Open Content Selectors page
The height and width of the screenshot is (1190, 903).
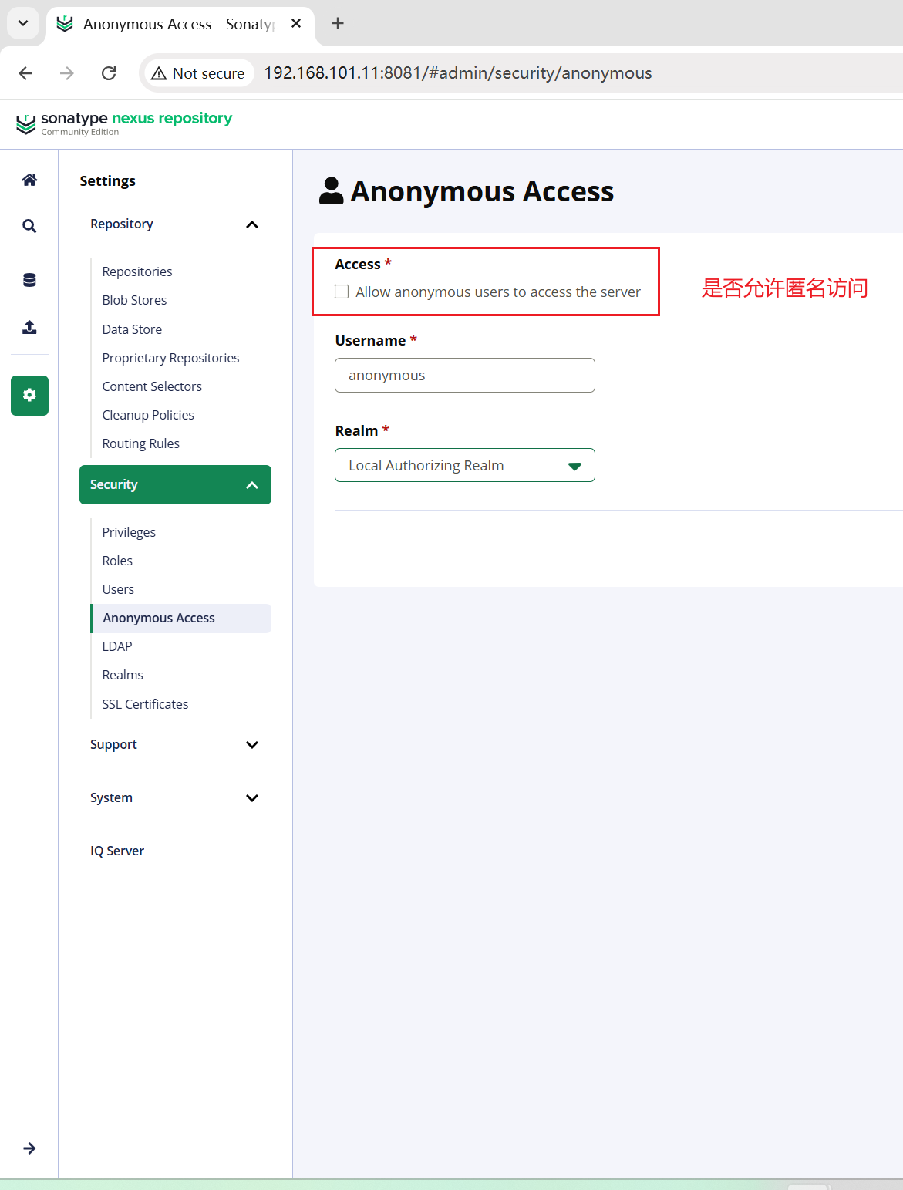coord(152,386)
